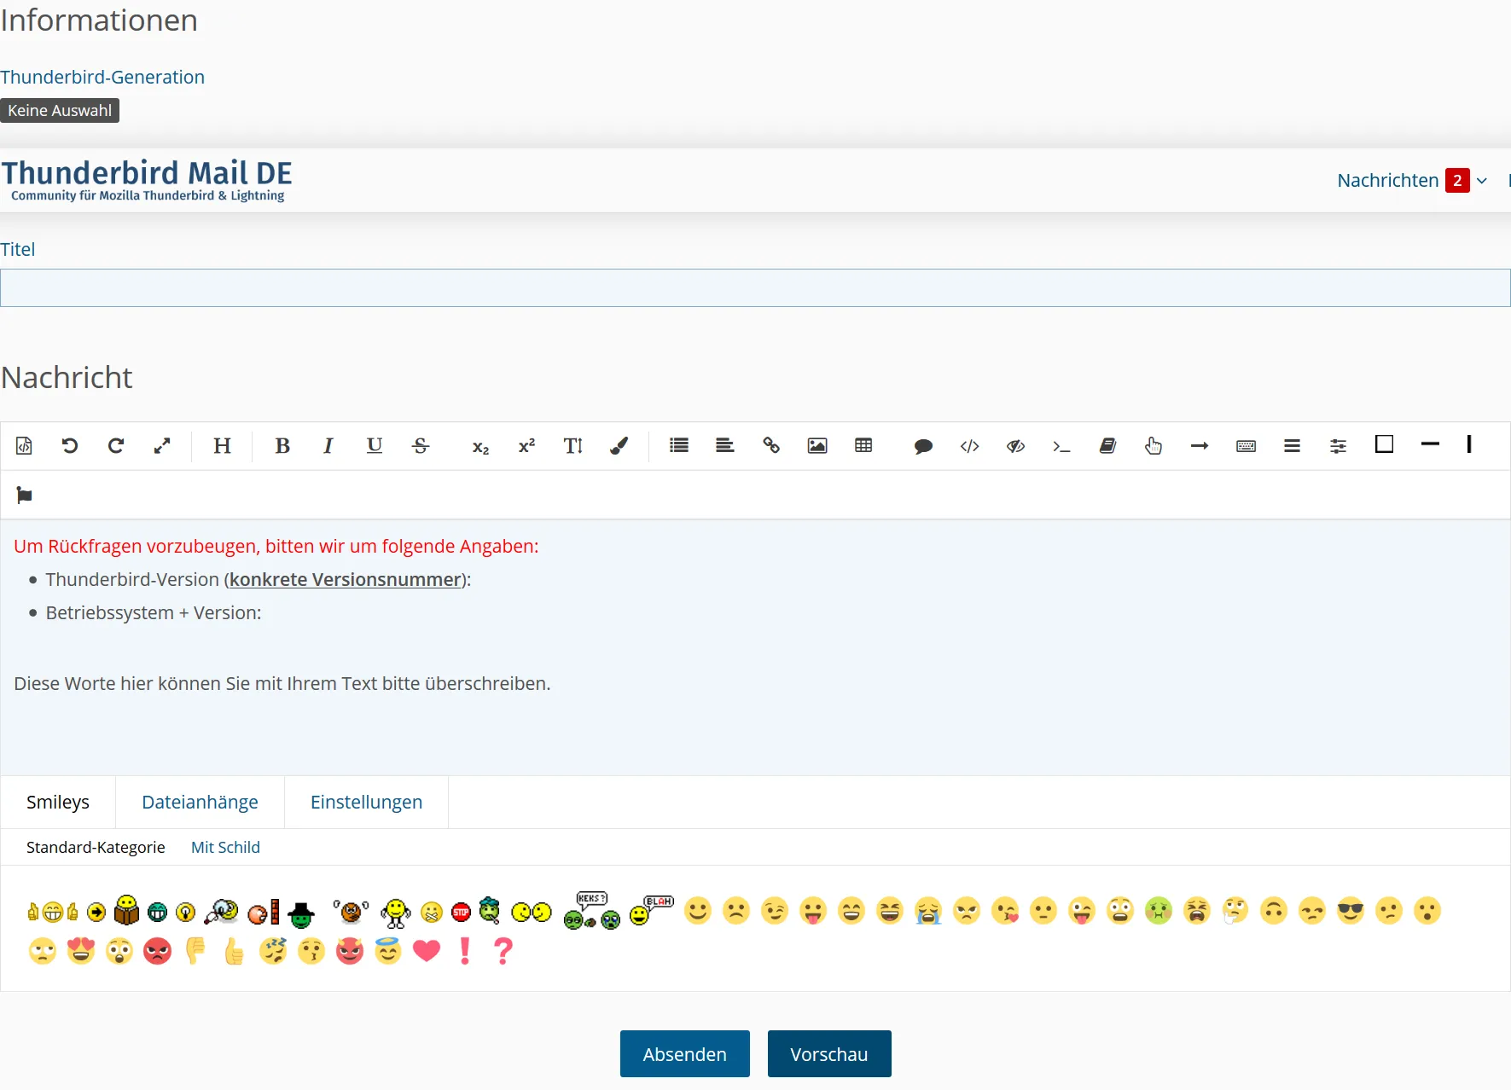The width and height of the screenshot is (1511, 1090).
Task: Insert the heart-eyes smiley
Action: click(81, 950)
